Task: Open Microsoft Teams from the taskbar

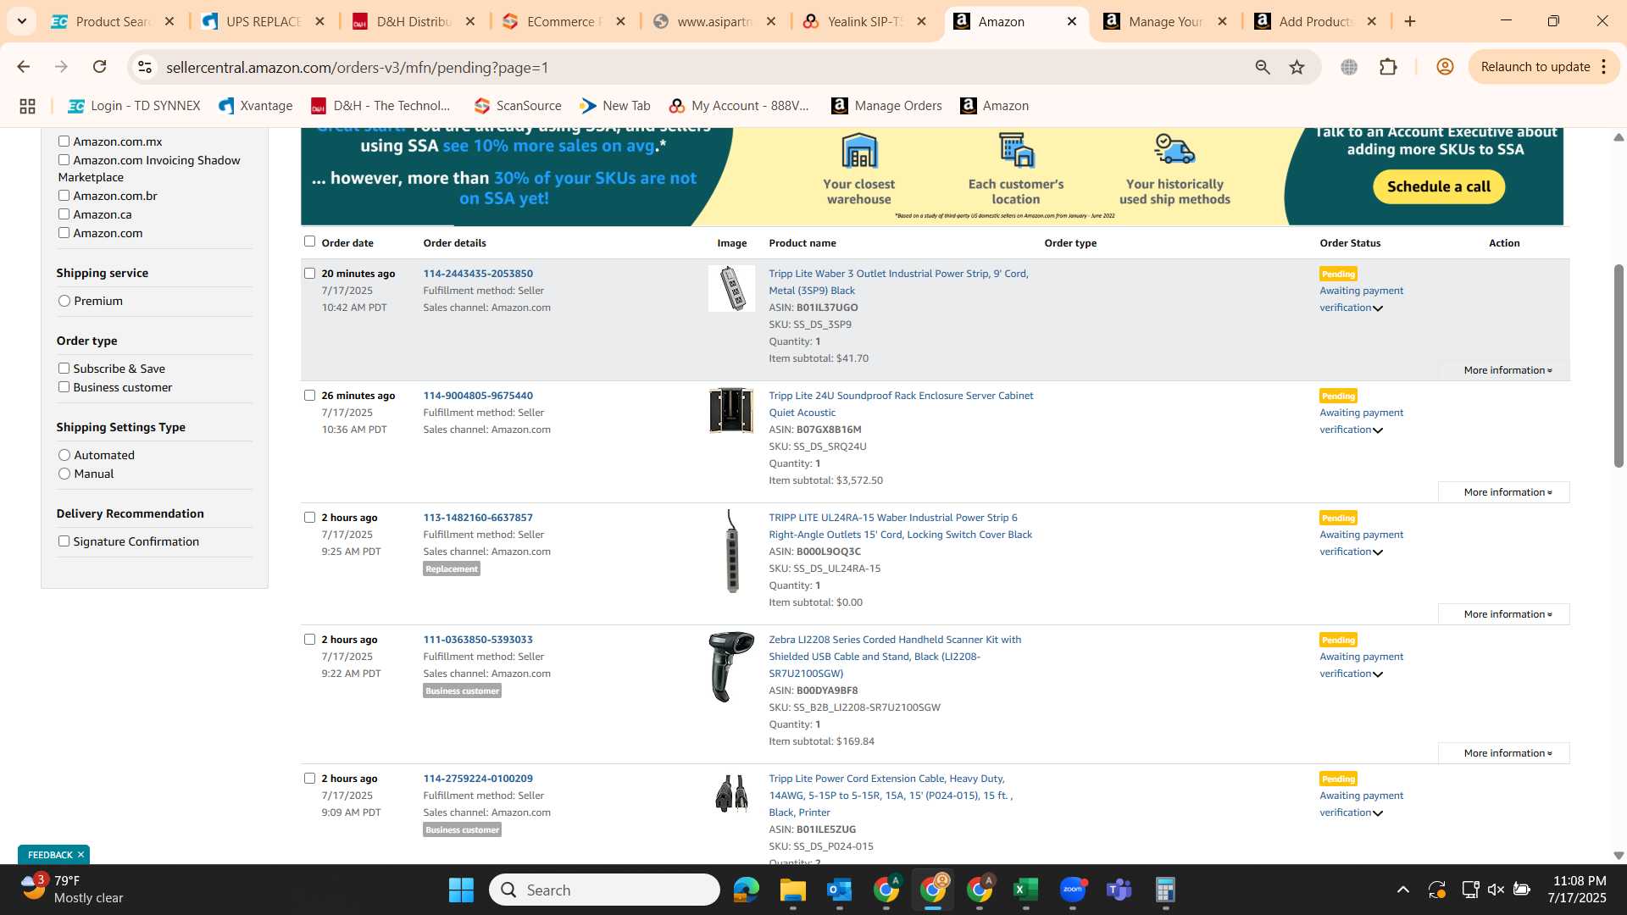Action: [1119, 890]
